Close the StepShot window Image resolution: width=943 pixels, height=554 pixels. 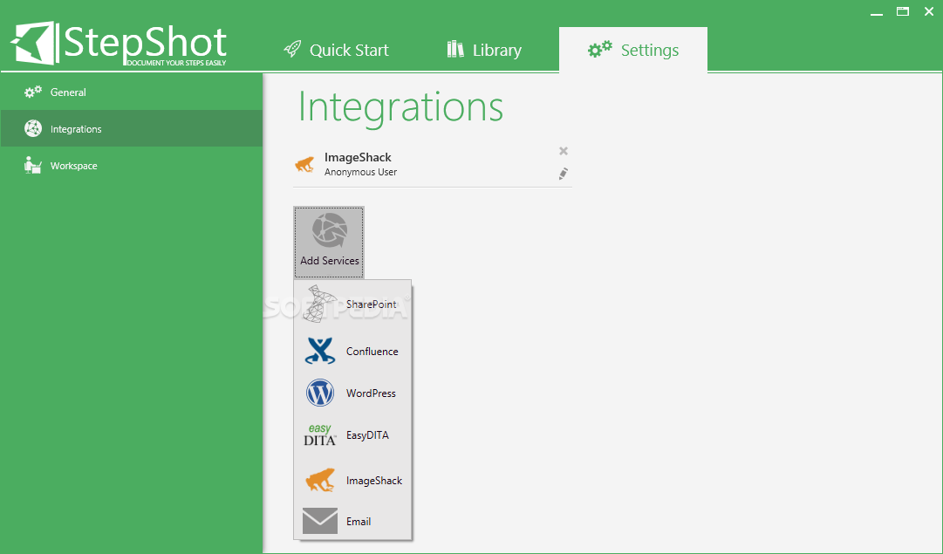929,11
